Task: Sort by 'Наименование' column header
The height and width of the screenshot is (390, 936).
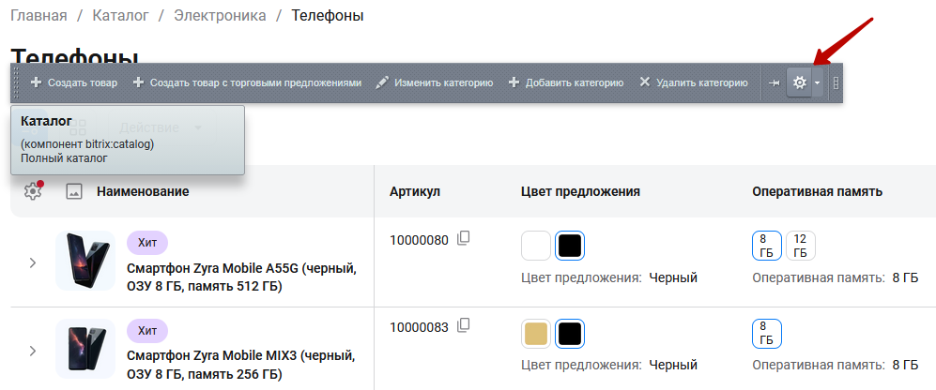Action: click(143, 191)
